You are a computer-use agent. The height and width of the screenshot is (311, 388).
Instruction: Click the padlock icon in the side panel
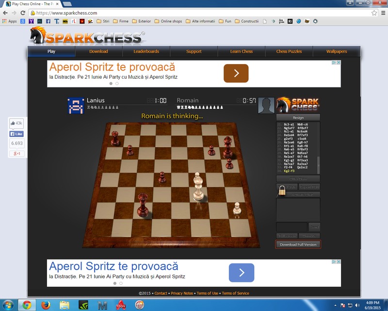(x=282, y=191)
